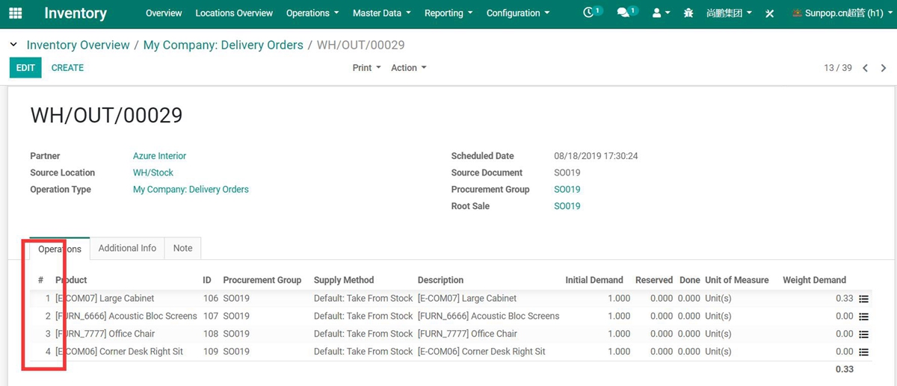Open details list icon for Office Chair
Screen dimensions: 897x386
pyautogui.click(x=863, y=334)
